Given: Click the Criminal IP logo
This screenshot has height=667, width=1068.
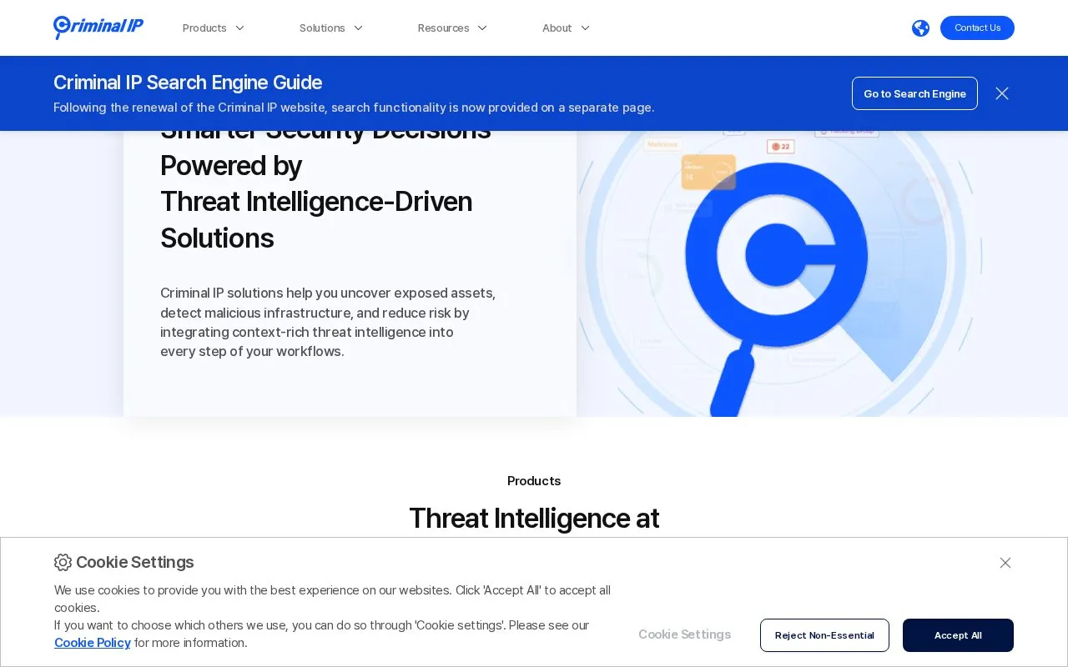Looking at the screenshot, I should pyautogui.click(x=98, y=28).
